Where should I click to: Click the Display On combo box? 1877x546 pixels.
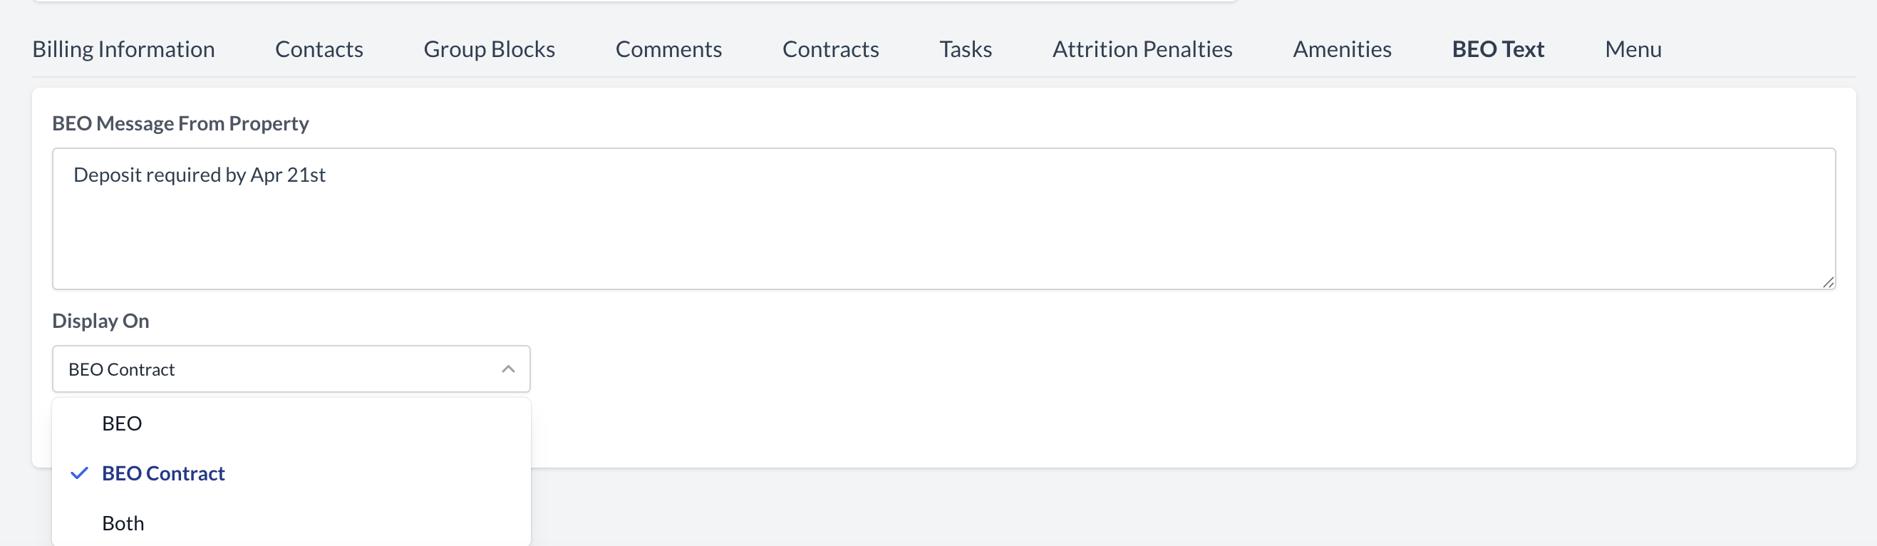(277, 369)
